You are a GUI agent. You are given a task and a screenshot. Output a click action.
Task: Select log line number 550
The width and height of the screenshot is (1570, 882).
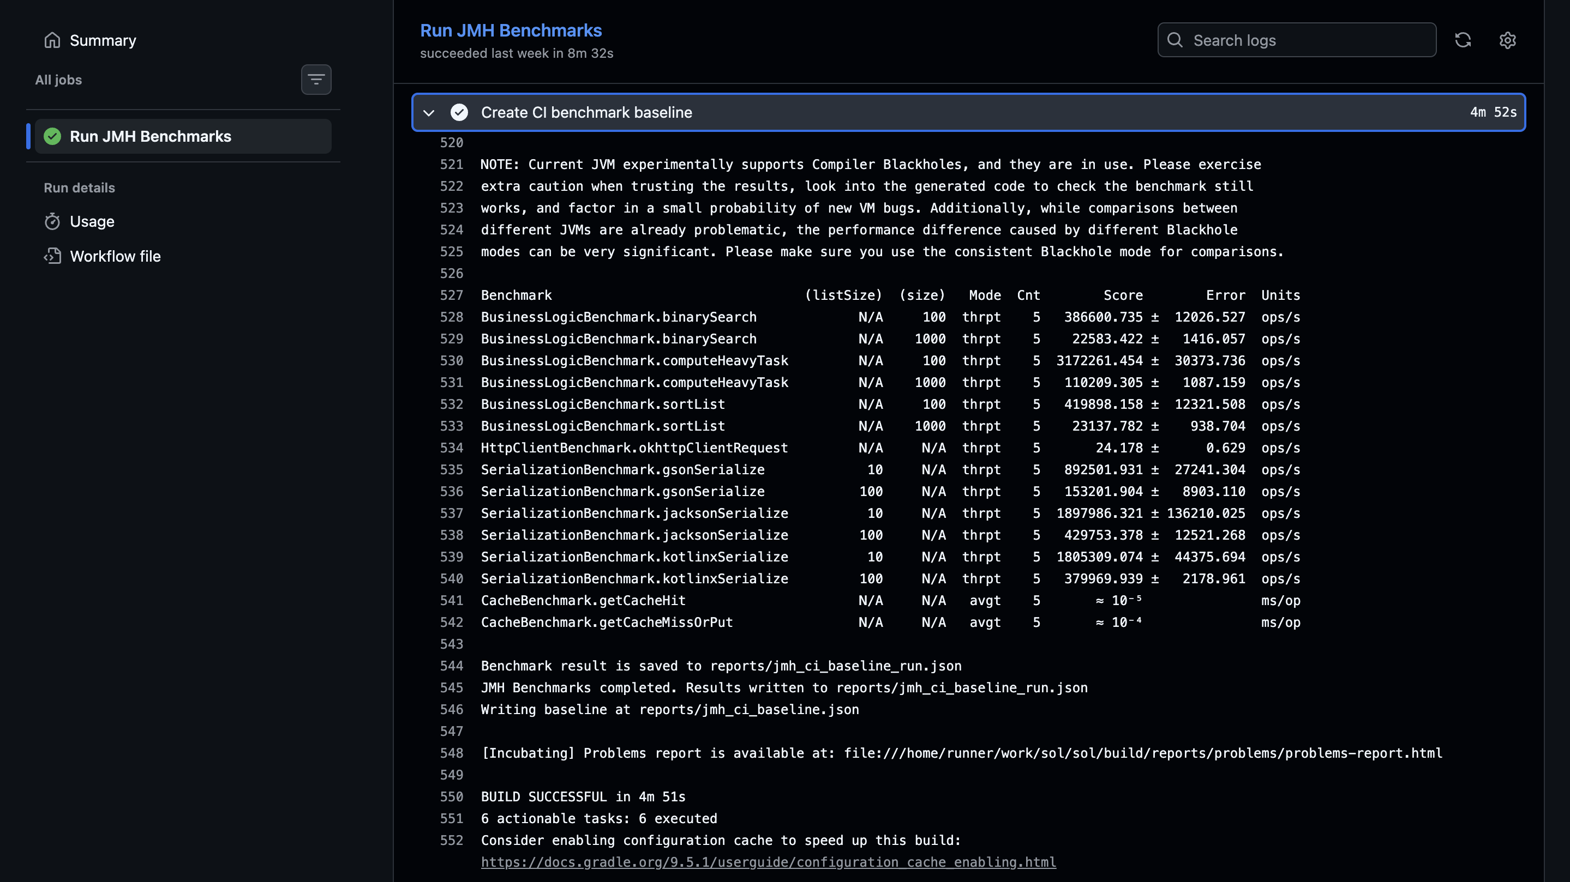click(x=452, y=797)
